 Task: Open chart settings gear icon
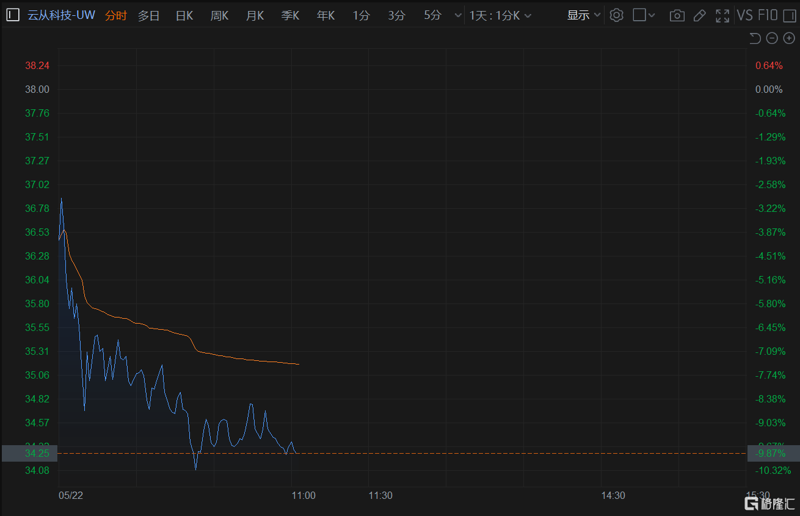tap(617, 15)
